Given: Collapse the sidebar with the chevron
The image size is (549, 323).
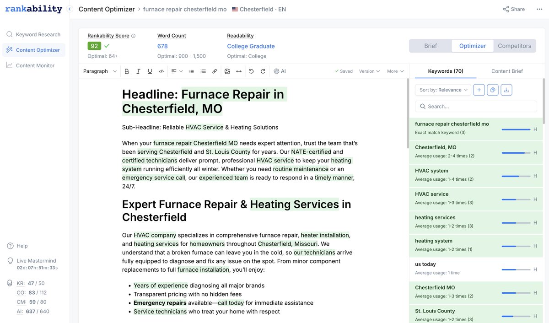Looking at the screenshot, I should pos(69,9).
